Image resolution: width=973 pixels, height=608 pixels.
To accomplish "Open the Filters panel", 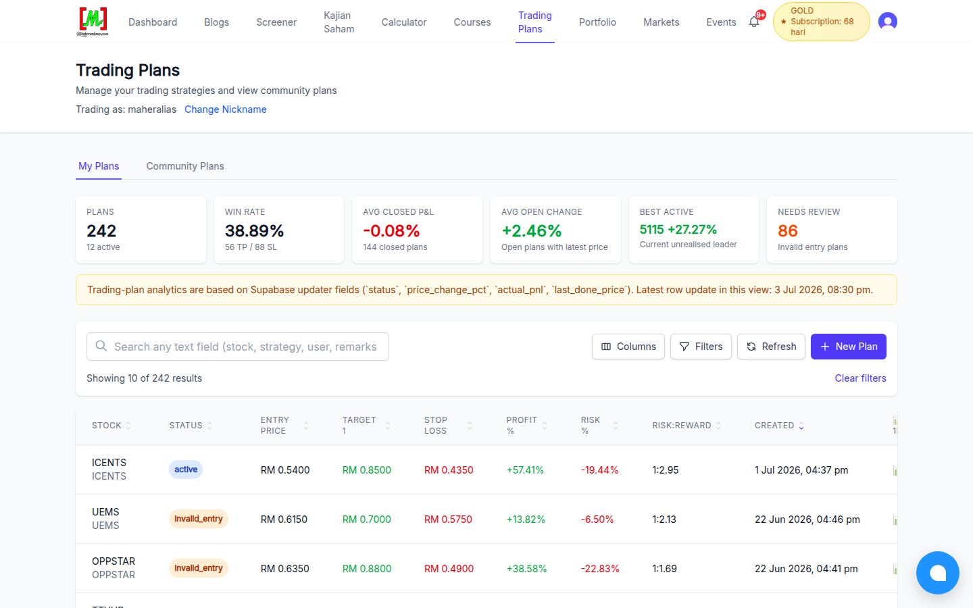I will coord(701,347).
